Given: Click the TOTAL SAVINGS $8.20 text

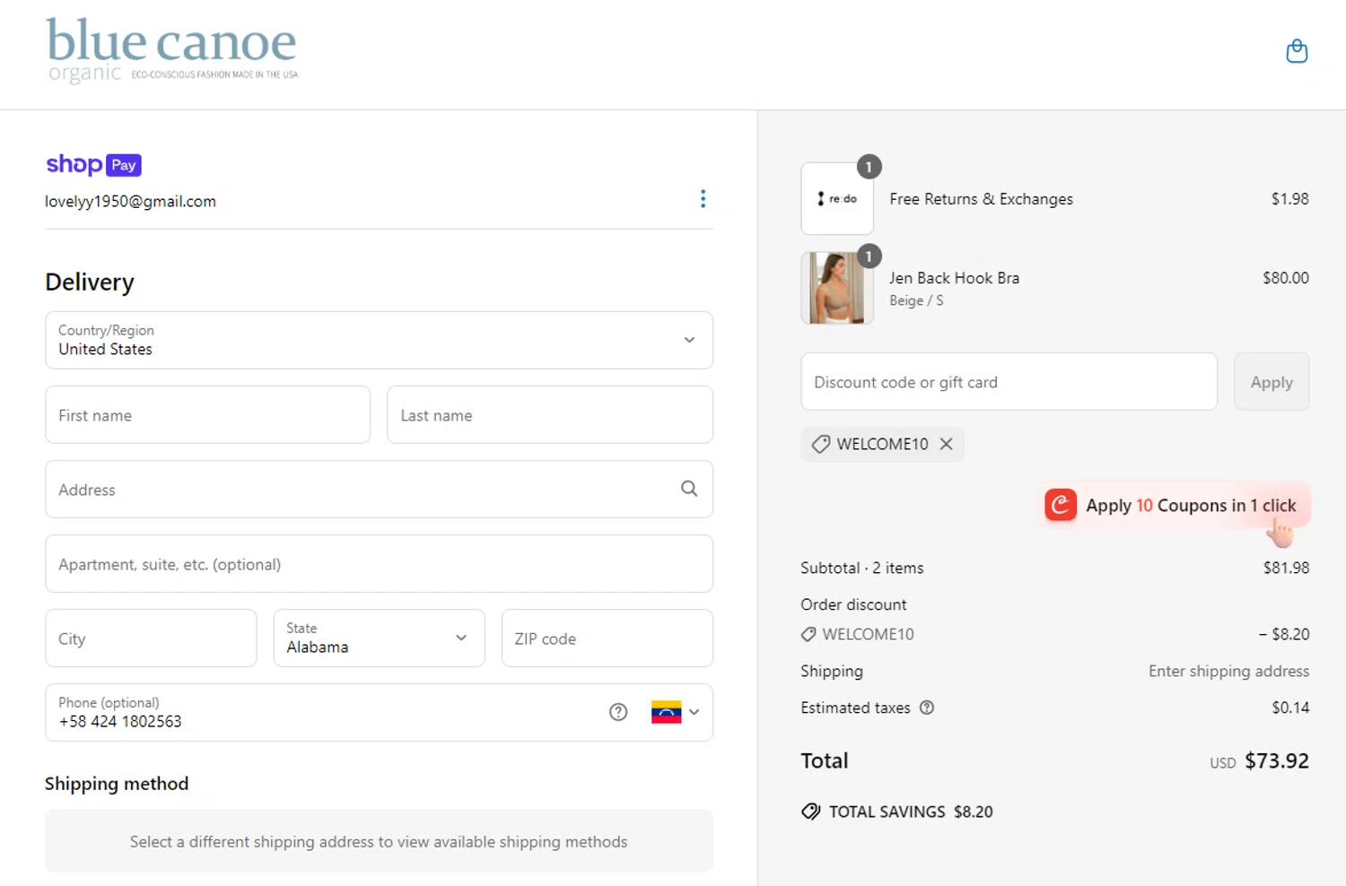Looking at the screenshot, I should 911,812.
